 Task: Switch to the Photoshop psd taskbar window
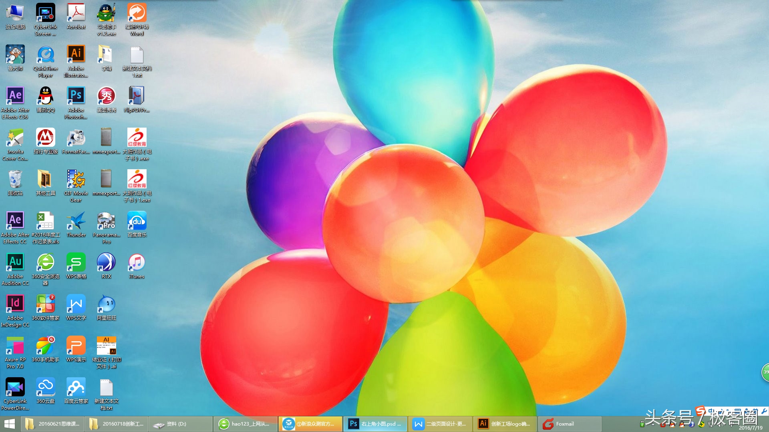[x=375, y=424]
